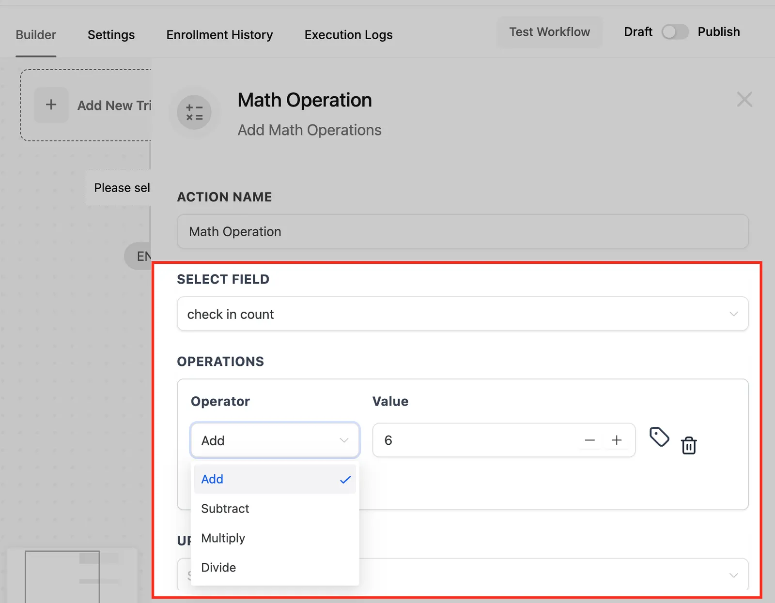
Task: Open the Enrollment History tab
Action: [x=219, y=35]
